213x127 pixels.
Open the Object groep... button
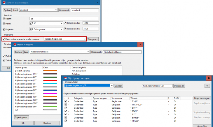(21, 117)
